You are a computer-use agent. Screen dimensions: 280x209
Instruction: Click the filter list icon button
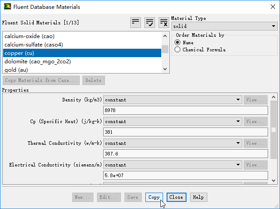[x=136, y=23]
